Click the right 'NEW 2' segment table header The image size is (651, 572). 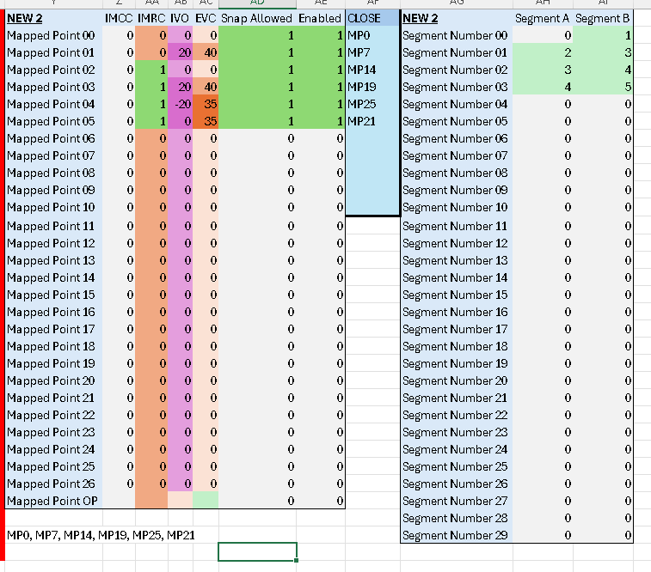pyautogui.click(x=457, y=18)
